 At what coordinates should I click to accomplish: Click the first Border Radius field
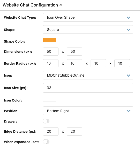click(51, 63)
